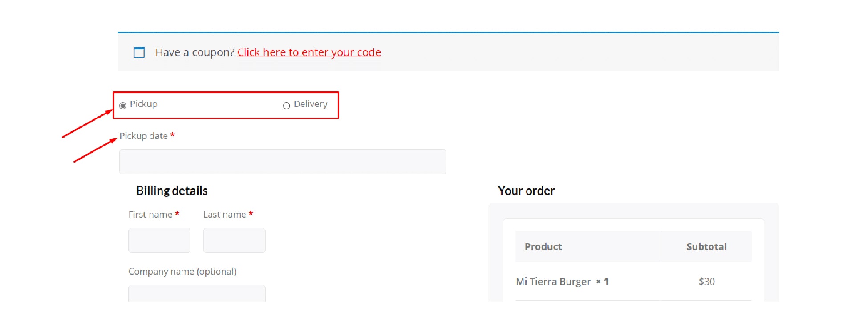Click the $30 subtotal amount
The image size is (847, 309).
706,281
